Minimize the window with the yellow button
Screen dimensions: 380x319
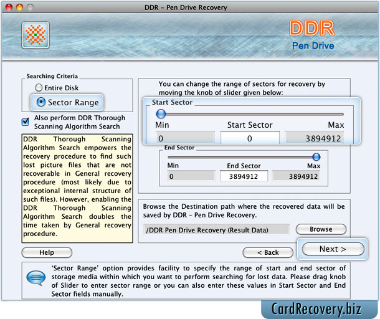(20, 7)
